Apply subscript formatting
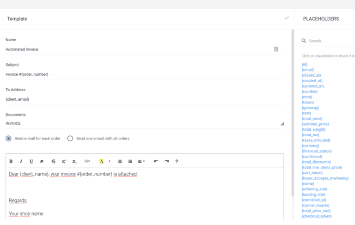The width and height of the screenshot is (355, 225). tap(74, 161)
